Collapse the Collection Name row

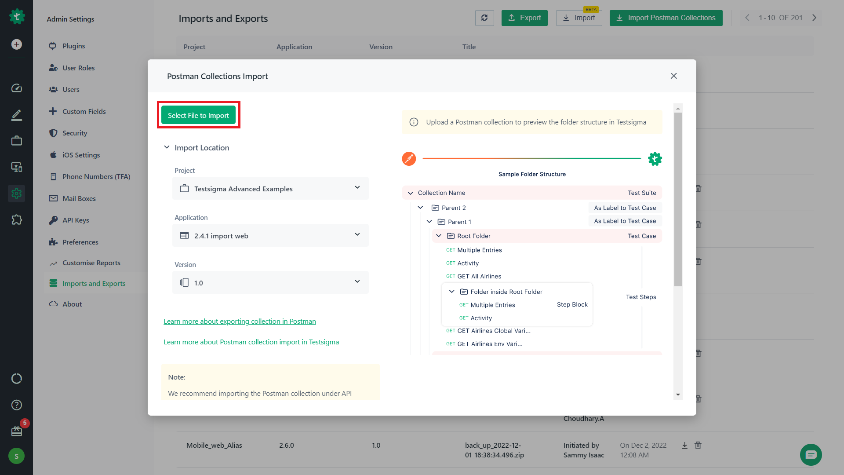click(x=411, y=193)
